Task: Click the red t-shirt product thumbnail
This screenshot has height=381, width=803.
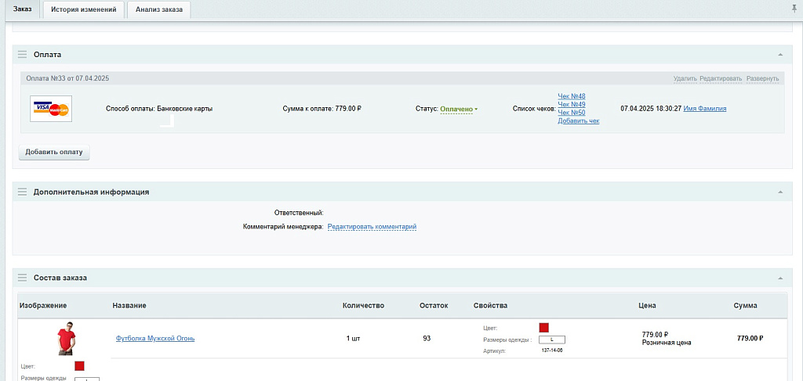Action: click(66, 338)
